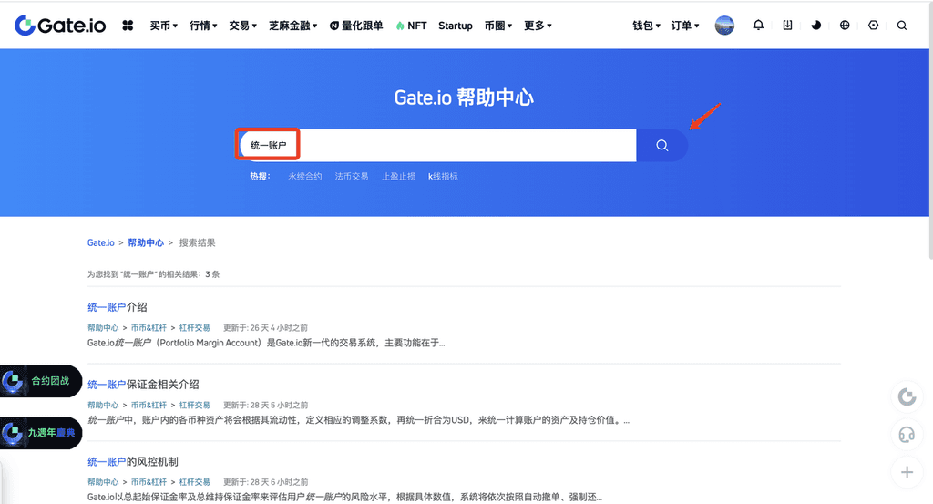Click the app download icon
Viewport: 933px width, 504px height.
787,26
